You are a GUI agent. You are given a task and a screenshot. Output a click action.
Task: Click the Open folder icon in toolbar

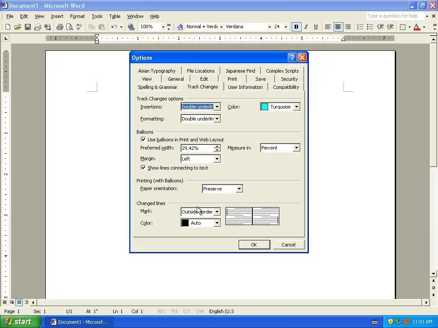coord(18,27)
